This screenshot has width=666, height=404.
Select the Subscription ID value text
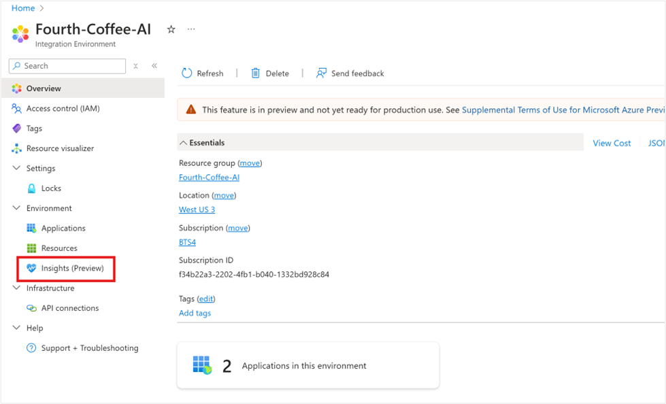point(254,274)
